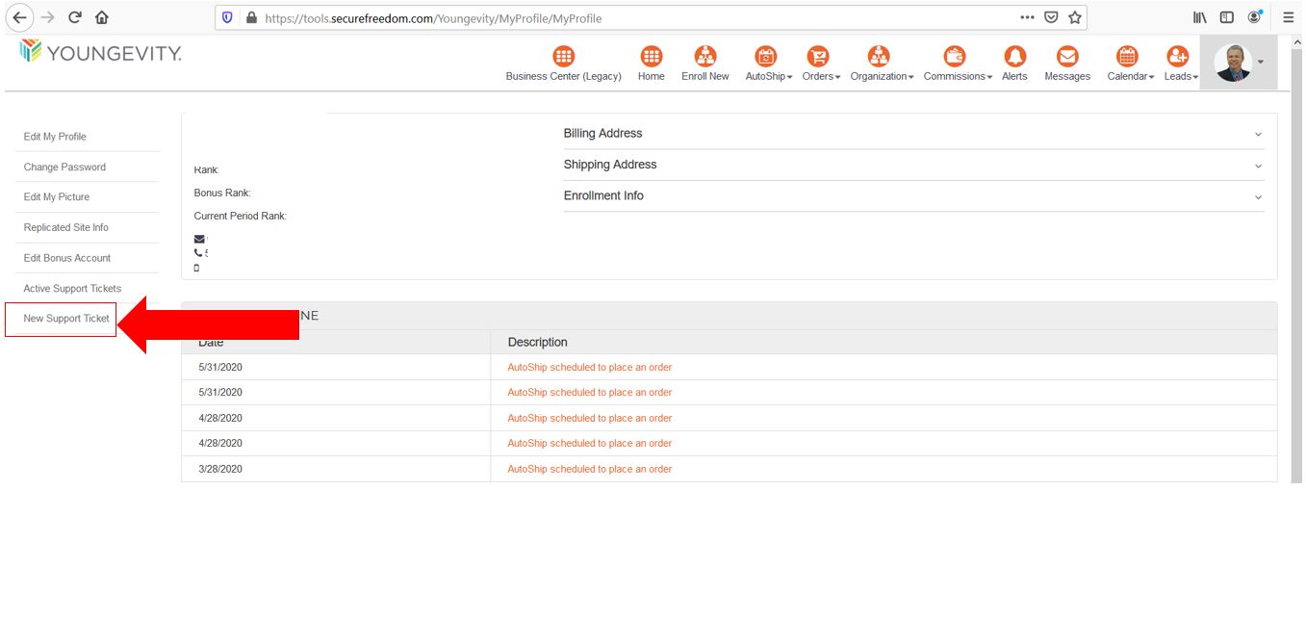Open the Messages envelope icon
Screen dimensions: 1306x620
tap(1067, 57)
